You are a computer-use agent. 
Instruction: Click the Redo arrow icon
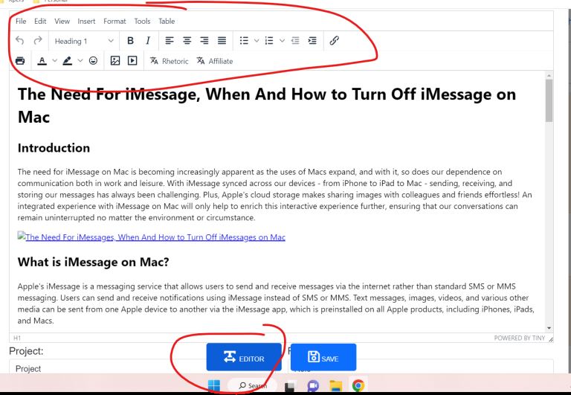[x=37, y=40]
